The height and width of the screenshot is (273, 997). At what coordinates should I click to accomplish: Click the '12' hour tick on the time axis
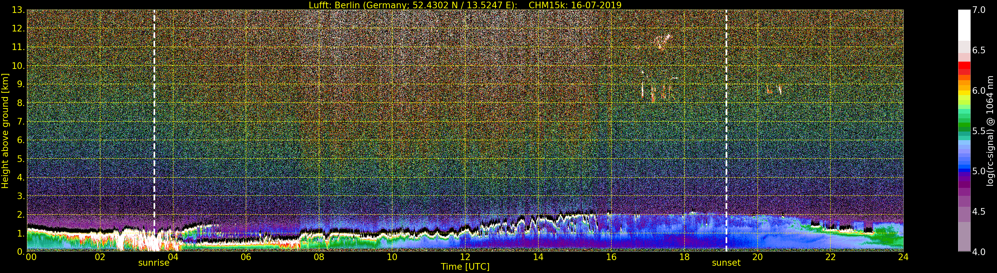click(465, 257)
